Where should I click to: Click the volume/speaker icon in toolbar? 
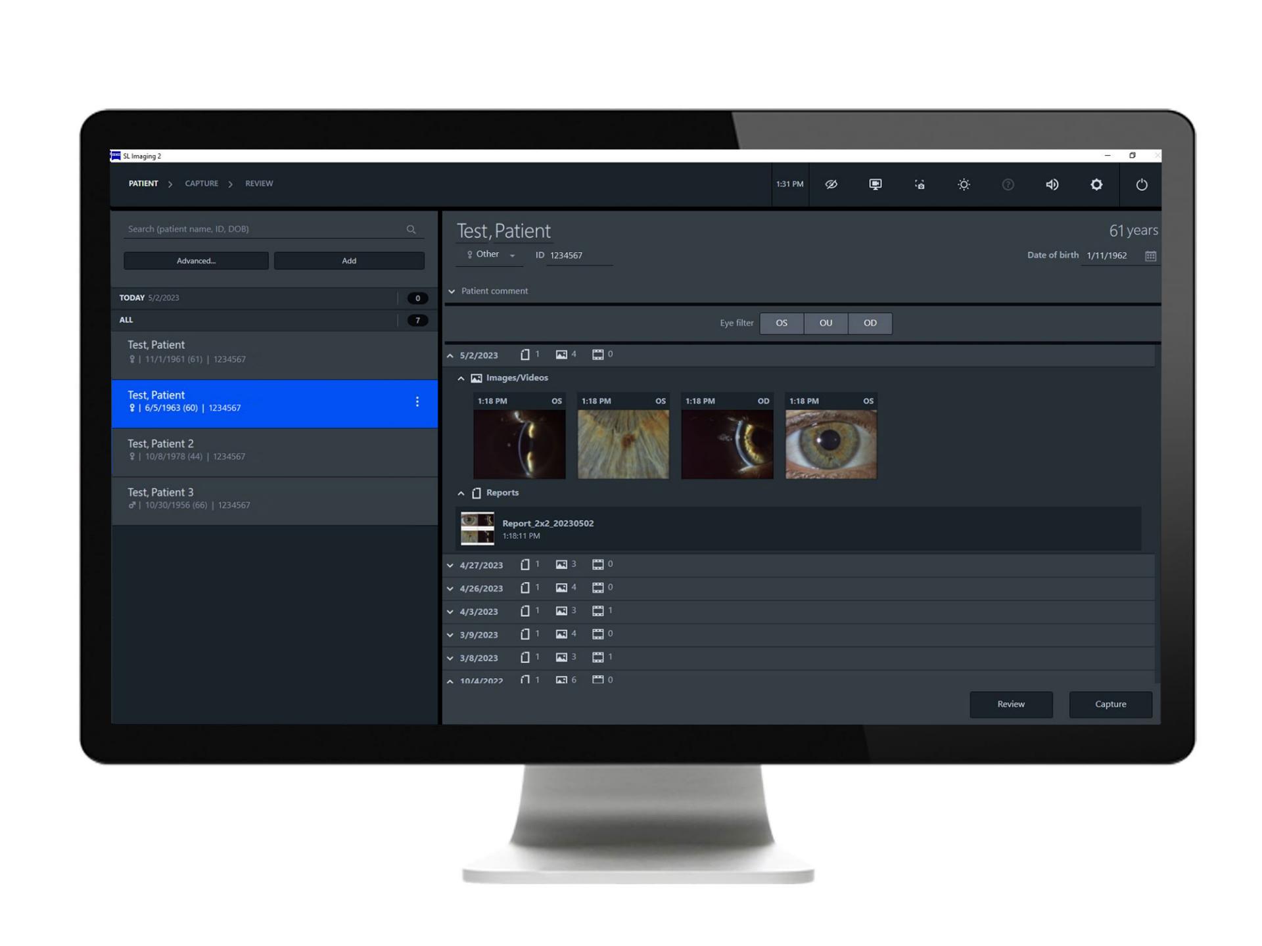click(1052, 184)
